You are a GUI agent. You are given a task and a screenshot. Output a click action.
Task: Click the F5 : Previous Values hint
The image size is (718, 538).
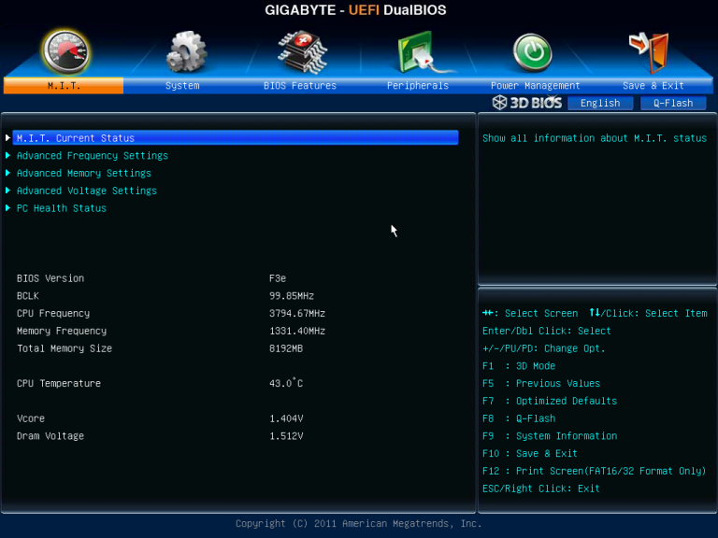point(541,383)
